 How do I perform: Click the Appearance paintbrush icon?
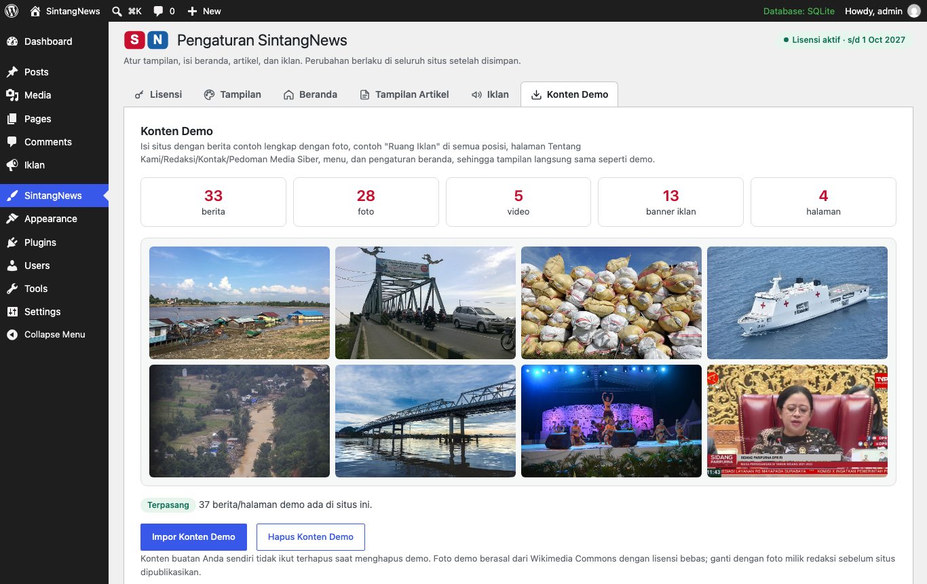[x=12, y=219]
